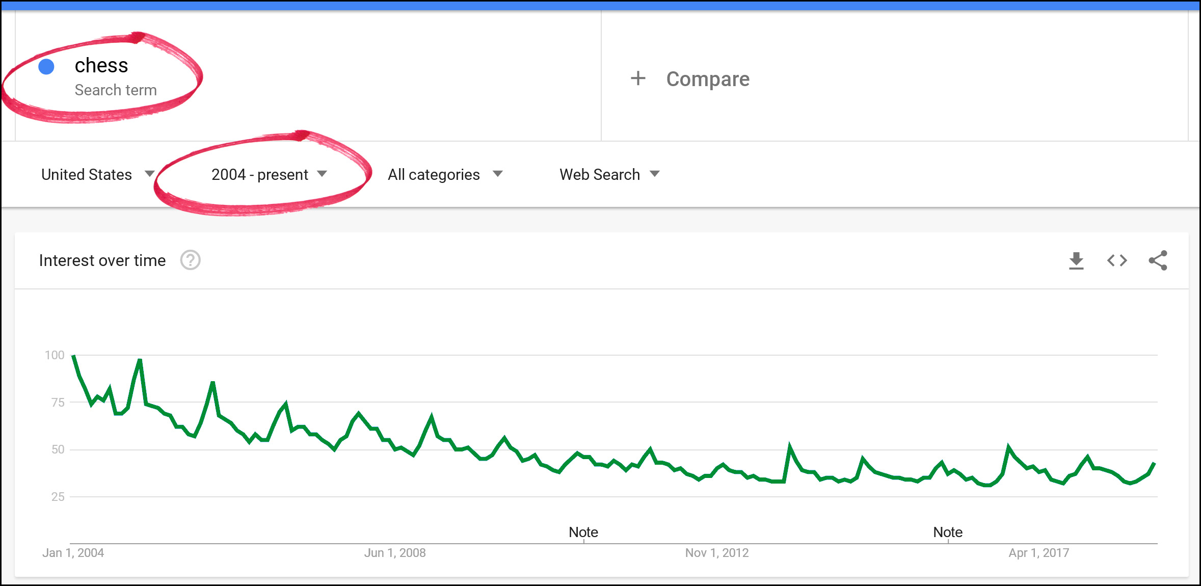
Task: Click the plus icon beside Compare
Action: point(638,78)
